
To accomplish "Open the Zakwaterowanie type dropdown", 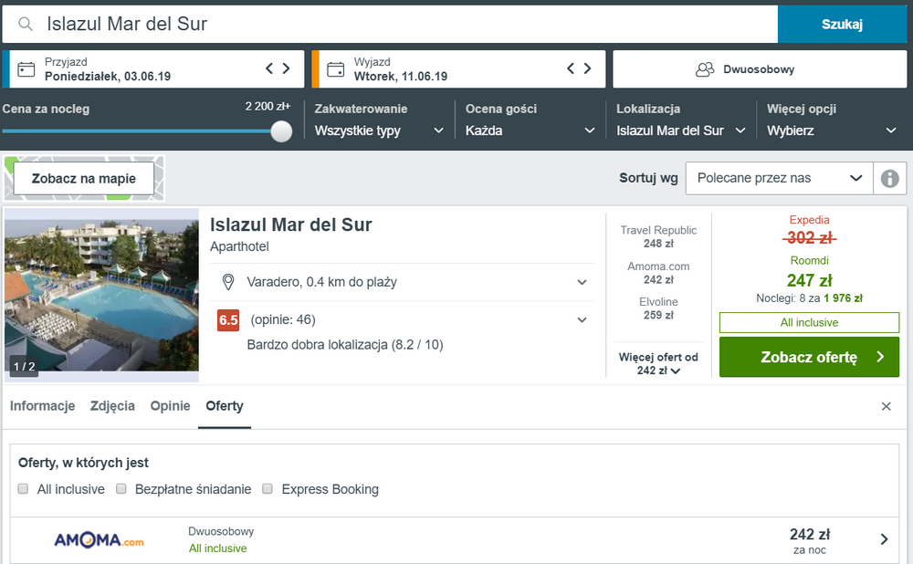I will (379, 131).
